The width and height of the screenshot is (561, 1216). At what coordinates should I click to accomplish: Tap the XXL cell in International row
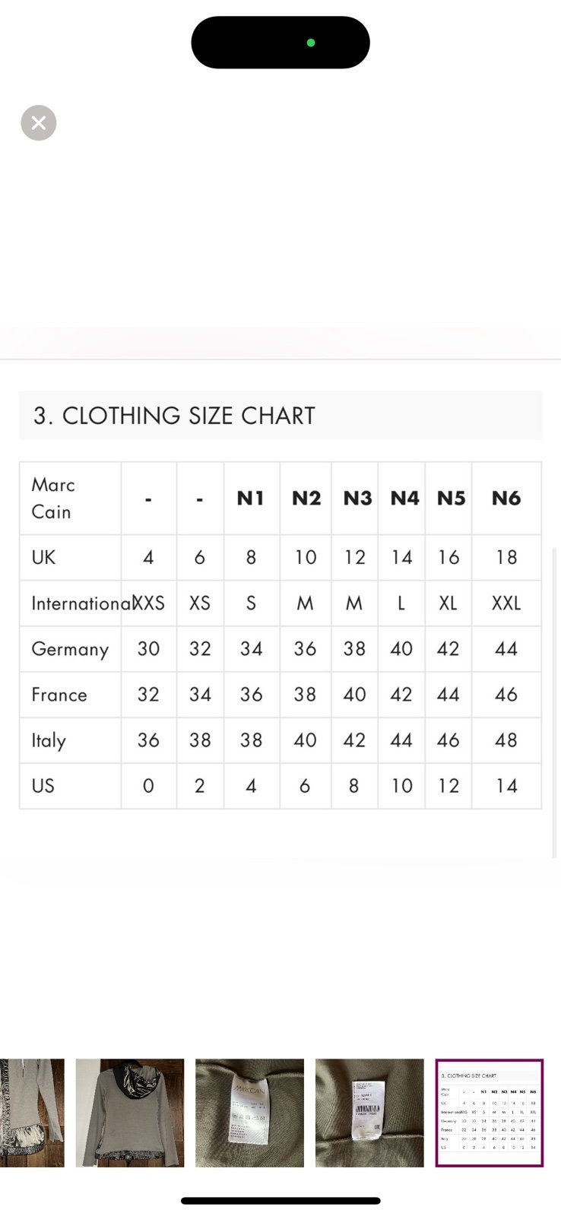pos(506,603)
